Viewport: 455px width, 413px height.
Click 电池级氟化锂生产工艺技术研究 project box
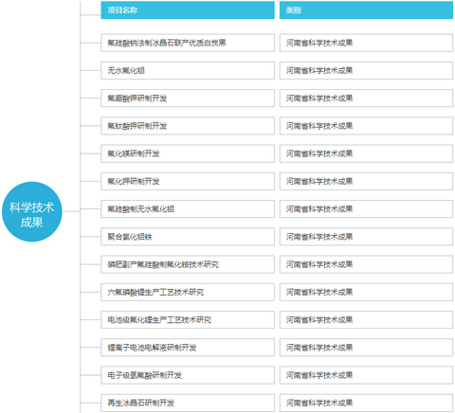click(188, 320)
